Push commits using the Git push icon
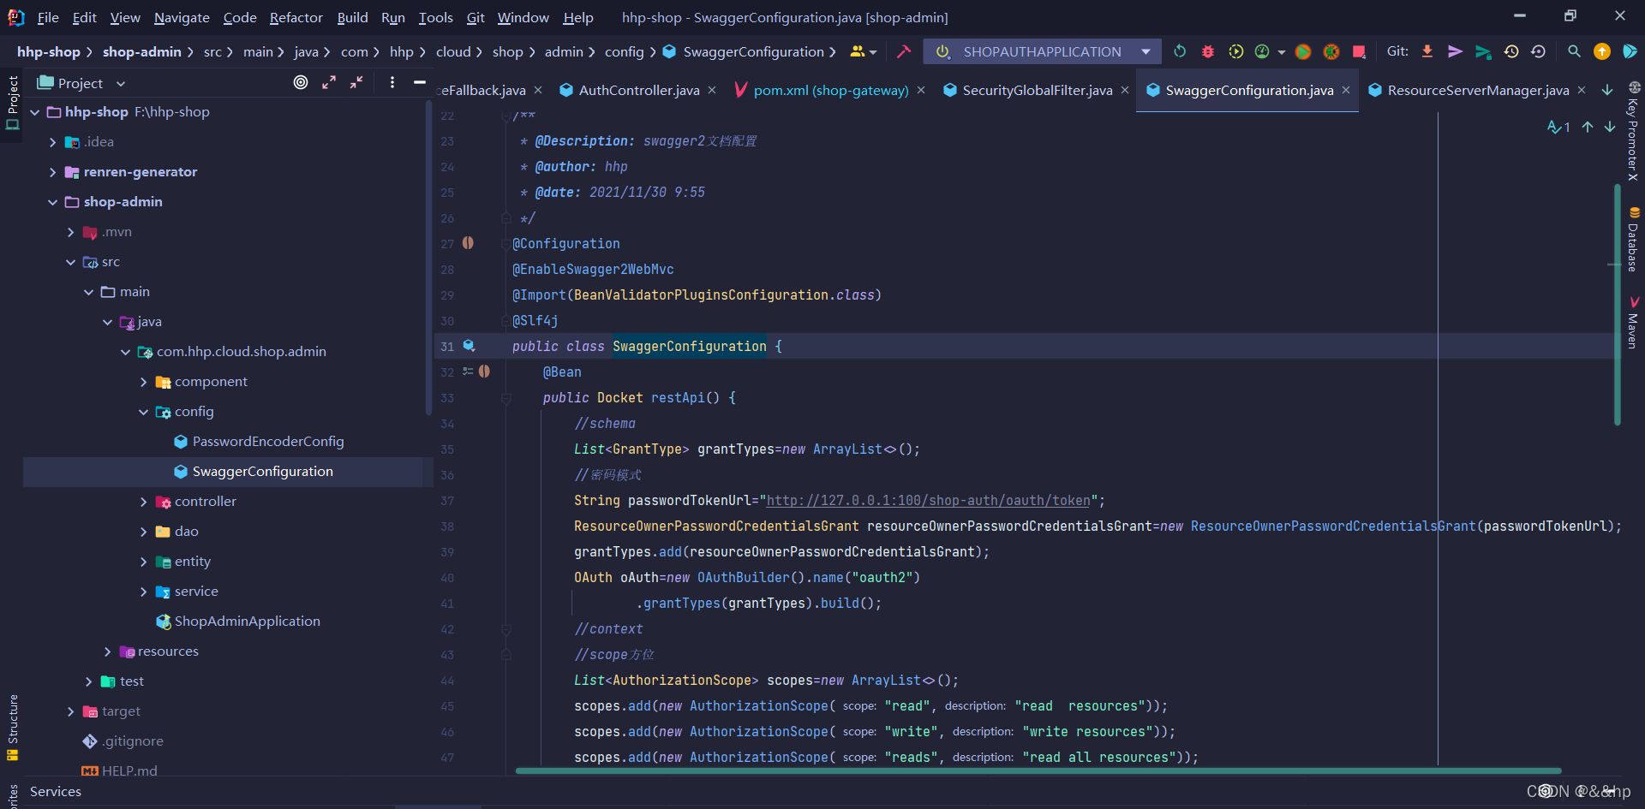Image resolution: width=1645 pixels, height=809 pixels. 1455,51
